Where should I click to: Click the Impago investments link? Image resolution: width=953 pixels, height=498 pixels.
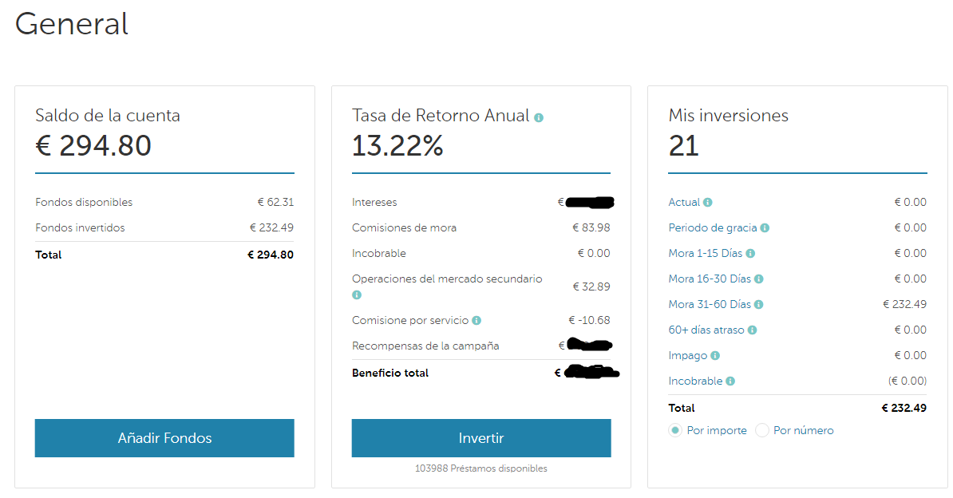687,356
